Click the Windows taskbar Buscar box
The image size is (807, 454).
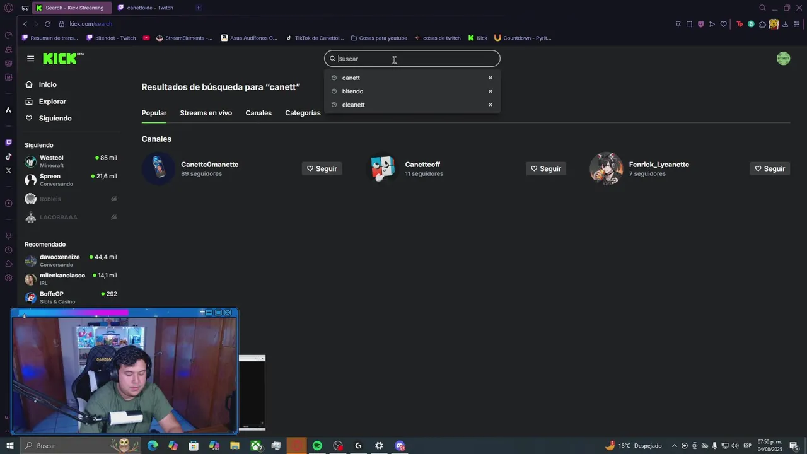point(81,446)
